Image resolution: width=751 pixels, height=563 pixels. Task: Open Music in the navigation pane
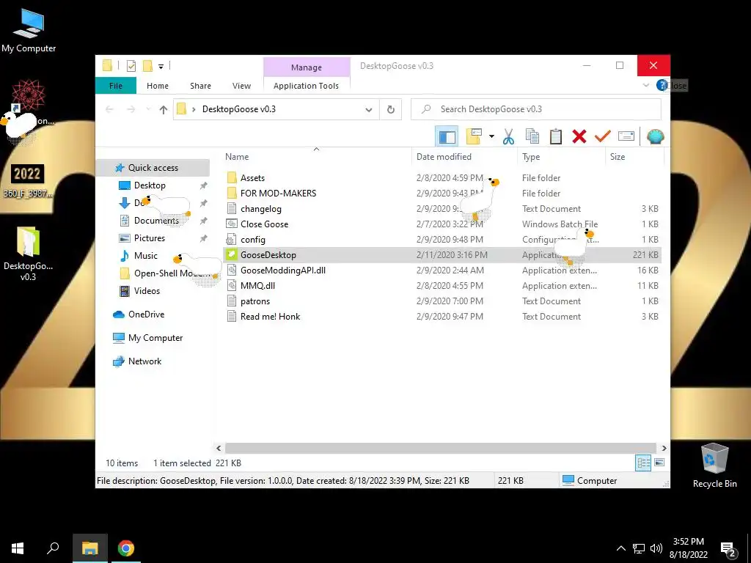point(146,256)
